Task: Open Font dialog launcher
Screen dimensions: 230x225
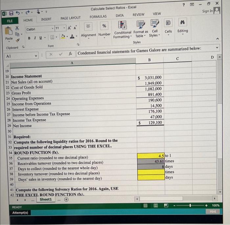Action: (x=78, y=44)
